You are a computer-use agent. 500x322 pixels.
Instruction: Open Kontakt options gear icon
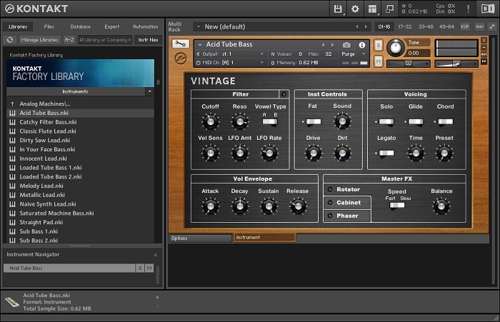coord(355,9)
